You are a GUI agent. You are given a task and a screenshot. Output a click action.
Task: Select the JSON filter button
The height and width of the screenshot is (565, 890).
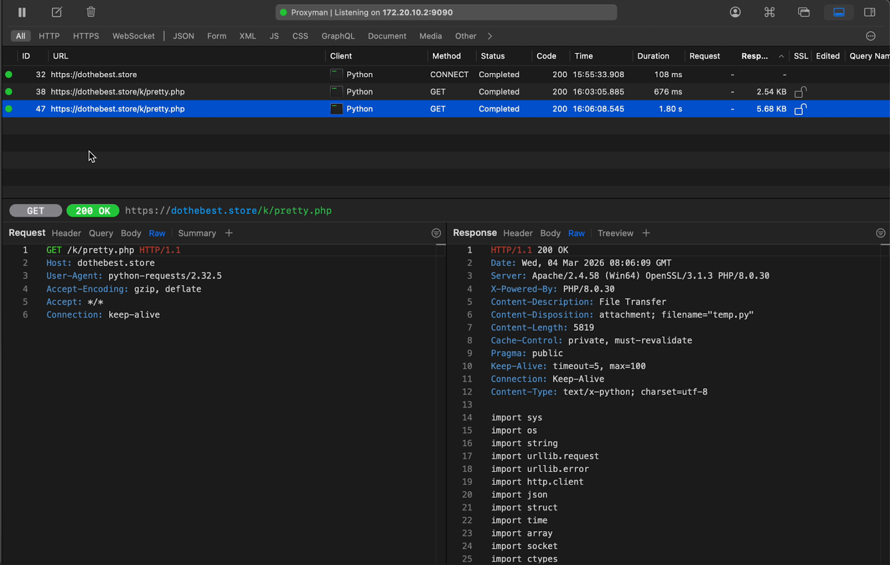[x=183, y=36]
